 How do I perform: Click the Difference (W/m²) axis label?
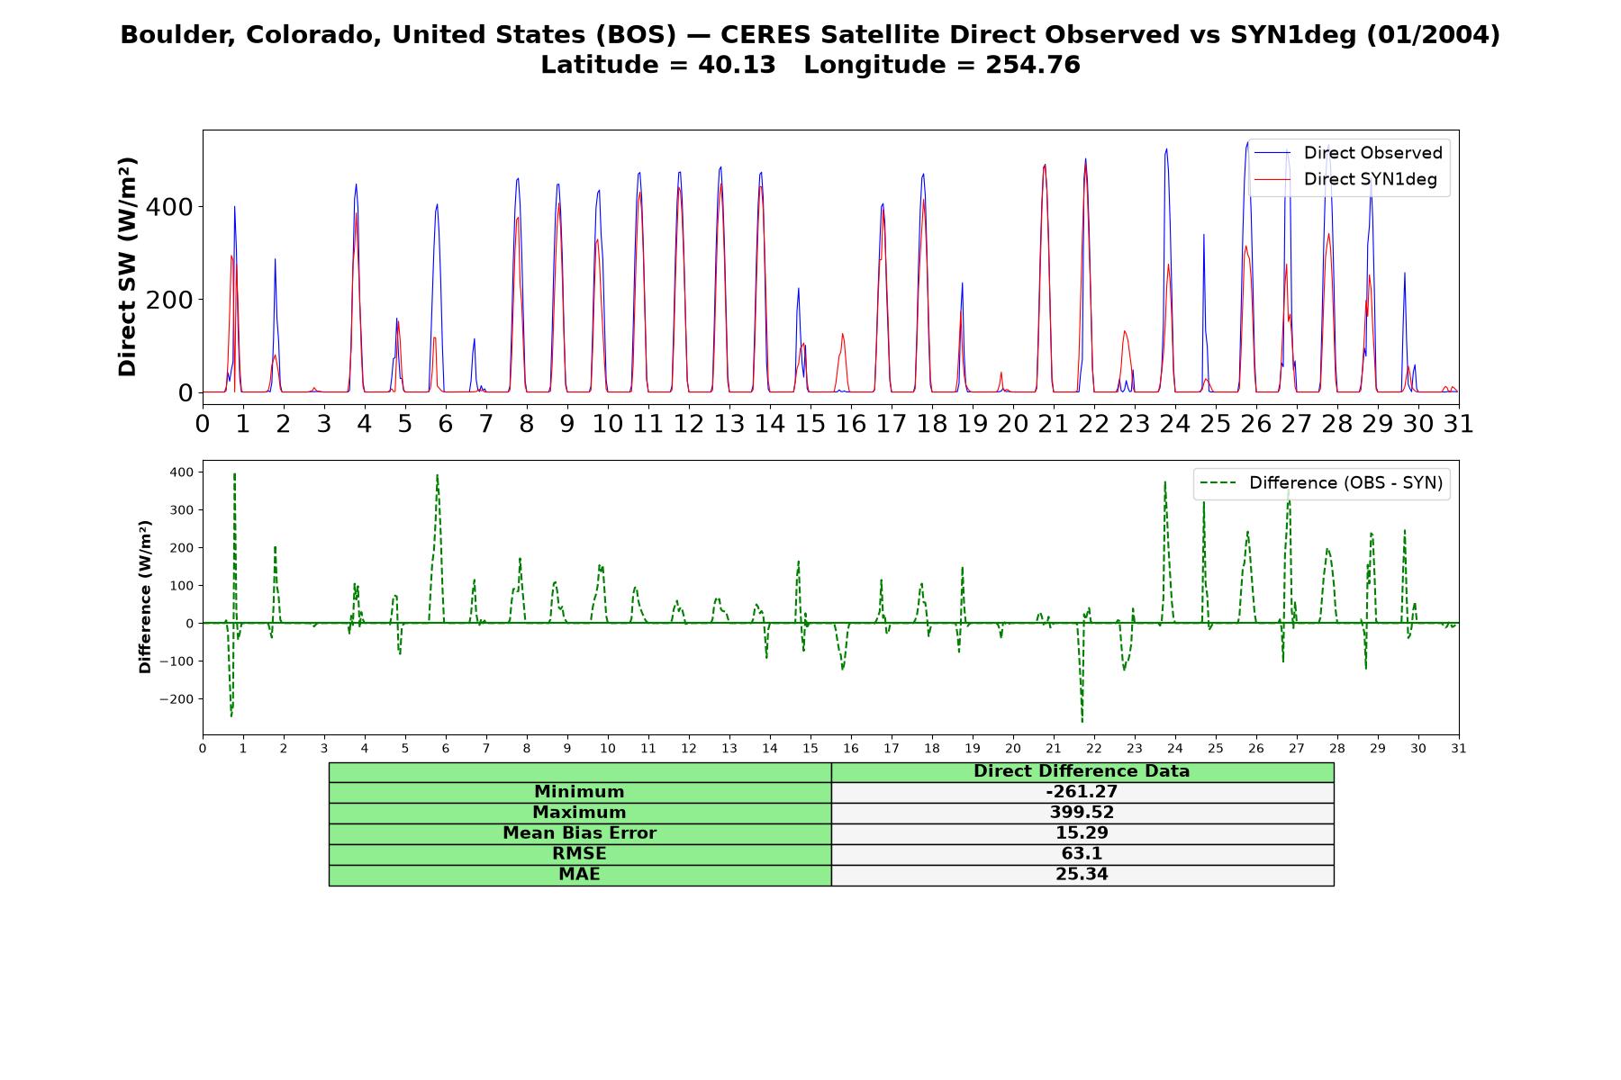145,597
